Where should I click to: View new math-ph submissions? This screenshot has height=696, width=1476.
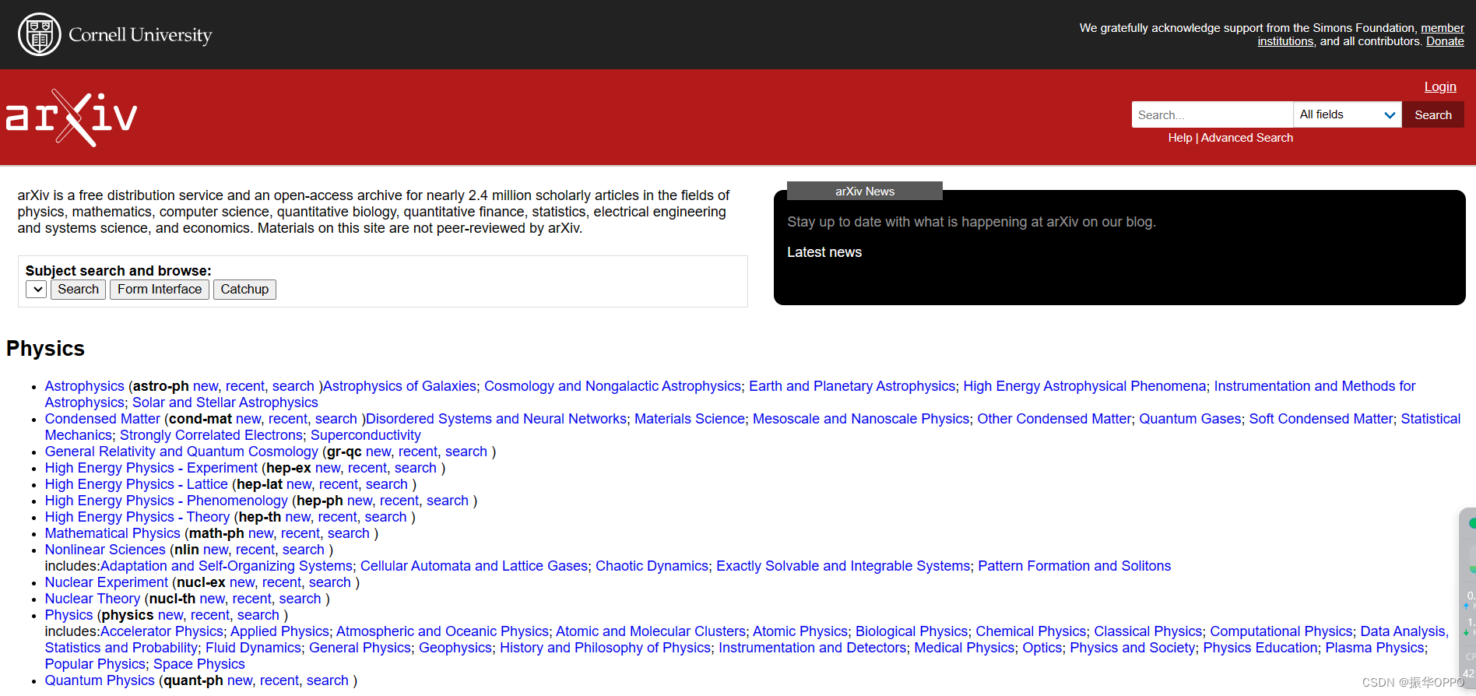point(261,533)
